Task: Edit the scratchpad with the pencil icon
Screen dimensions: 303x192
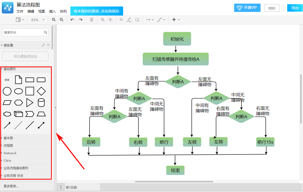Action: pos(43,45)
